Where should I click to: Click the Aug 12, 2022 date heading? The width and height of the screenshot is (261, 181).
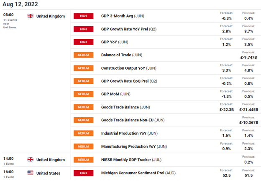tap(20, 4)
